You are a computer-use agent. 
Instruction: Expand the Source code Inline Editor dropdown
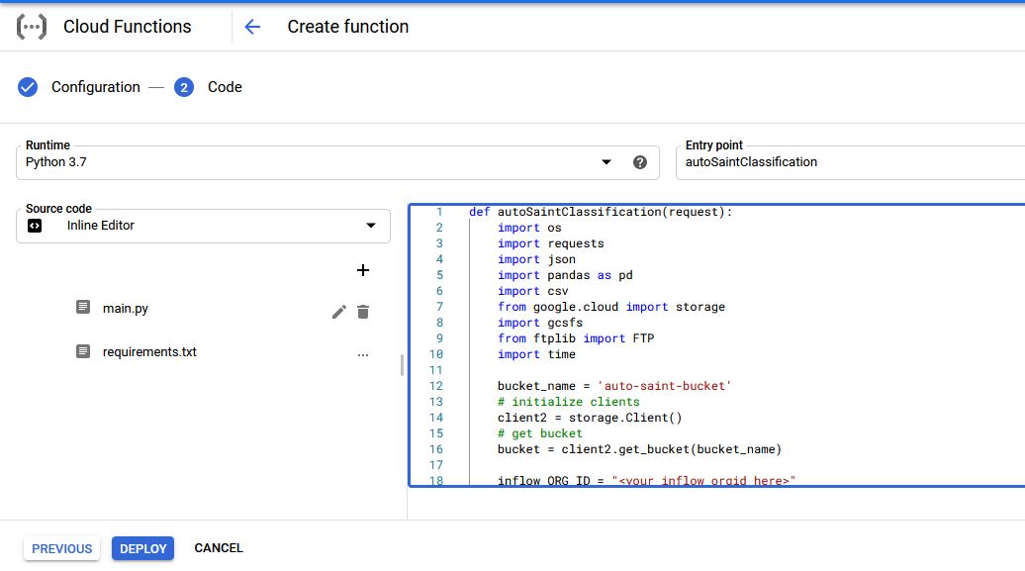pyautogui.click(x=203, y=226)
